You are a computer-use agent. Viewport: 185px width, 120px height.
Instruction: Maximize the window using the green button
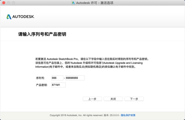click(x=14, y=3)
